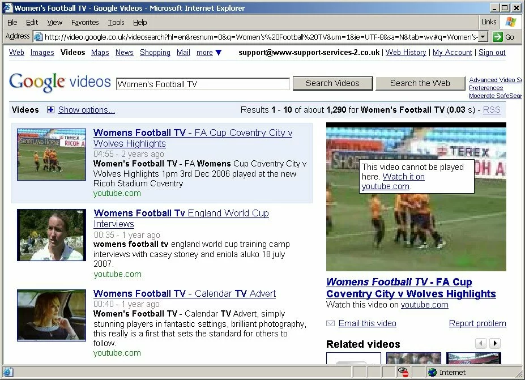
Task: Open video title link below the player
Action: coord(411,288)
